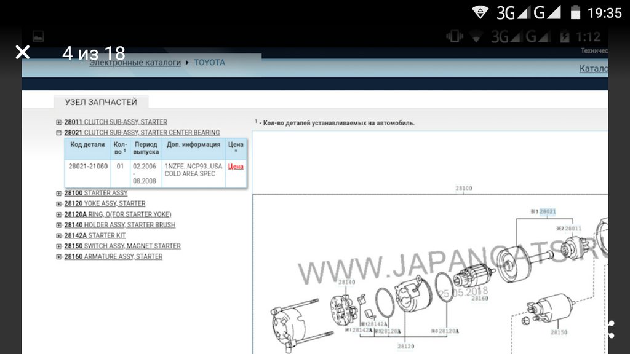Tap the 19:35 clock in the status bar

[x=605, y=13]
